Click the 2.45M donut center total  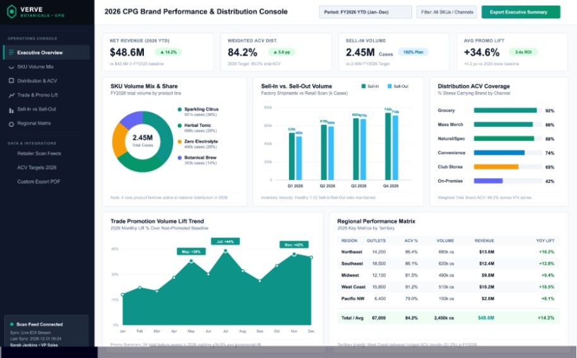pos(143,138)
